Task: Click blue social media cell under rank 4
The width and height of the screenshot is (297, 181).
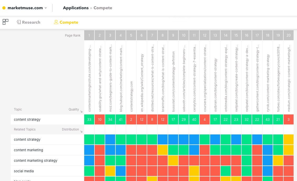Action: tap(121, 171)
